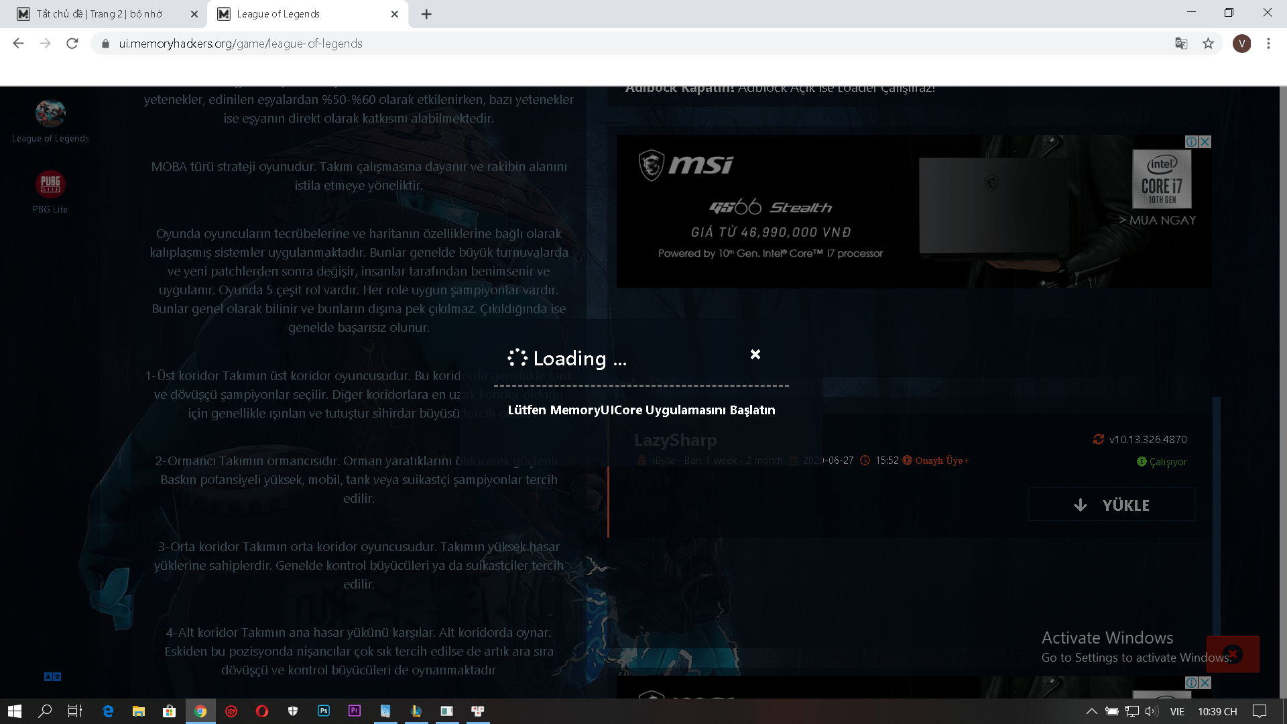The width and height of the screenshot is (1287, 724).
Task: Open the Windows Start menu
Action: tap(15, 711)
